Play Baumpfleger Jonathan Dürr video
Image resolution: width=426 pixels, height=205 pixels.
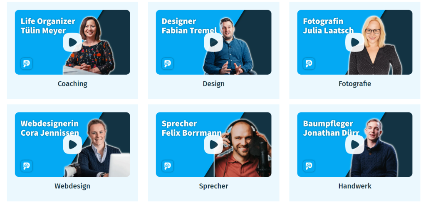[x=355, y=144]
